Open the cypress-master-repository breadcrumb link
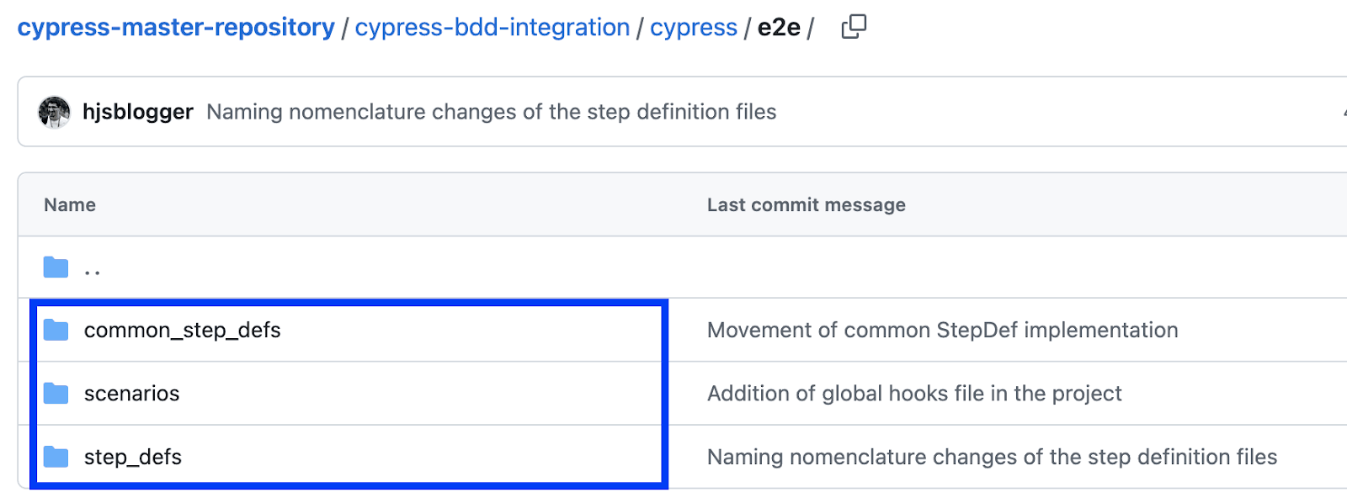The width and height of the screenshot is (1347, 503). pos(176,27)
